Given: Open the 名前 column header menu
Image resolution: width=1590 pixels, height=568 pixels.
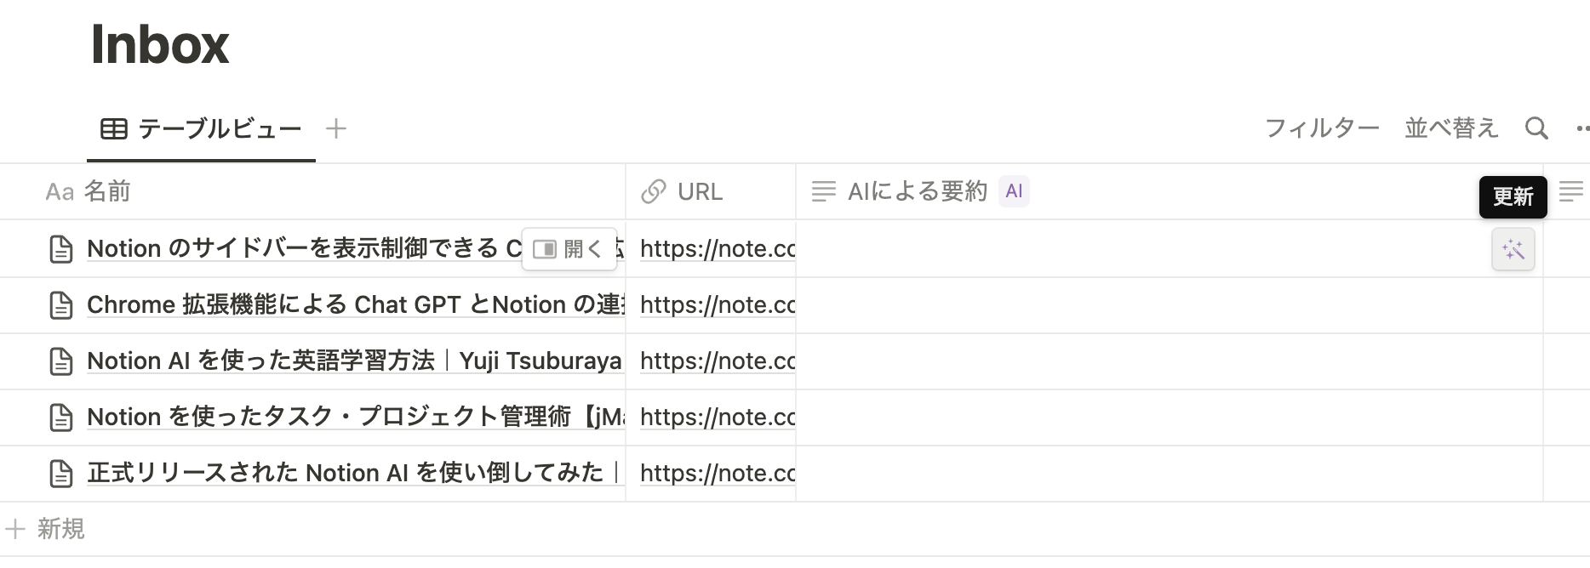Looking at the screenshot, I should click(312, 191).
